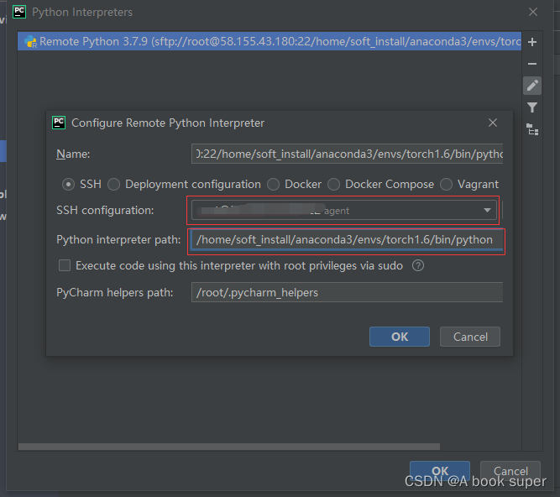The image size is (560, 497).
Task: Click the horizontal scrollbar in Python Interpreters list
Action: coord(229,447)
